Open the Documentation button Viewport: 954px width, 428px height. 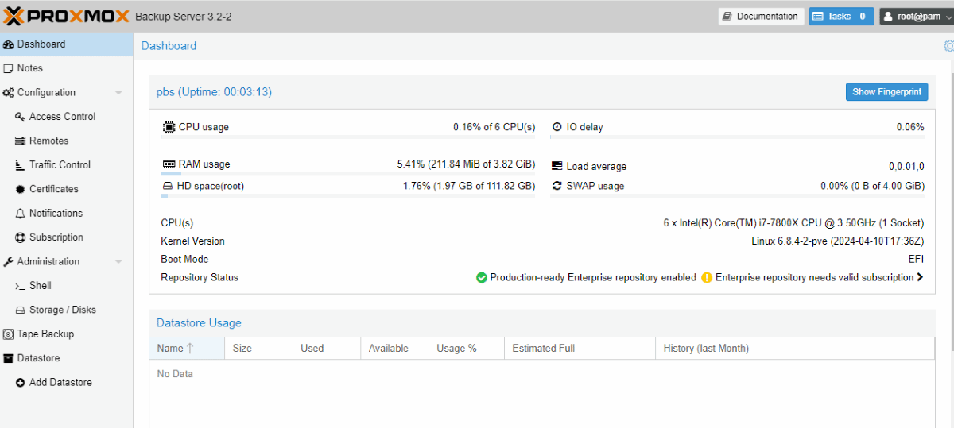[x=761, y=16]
